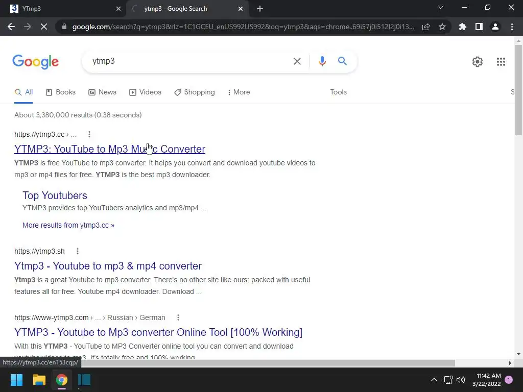Click the About 3,380,000 results text
This screenshot has width=523, height=392.
point(78,115)
